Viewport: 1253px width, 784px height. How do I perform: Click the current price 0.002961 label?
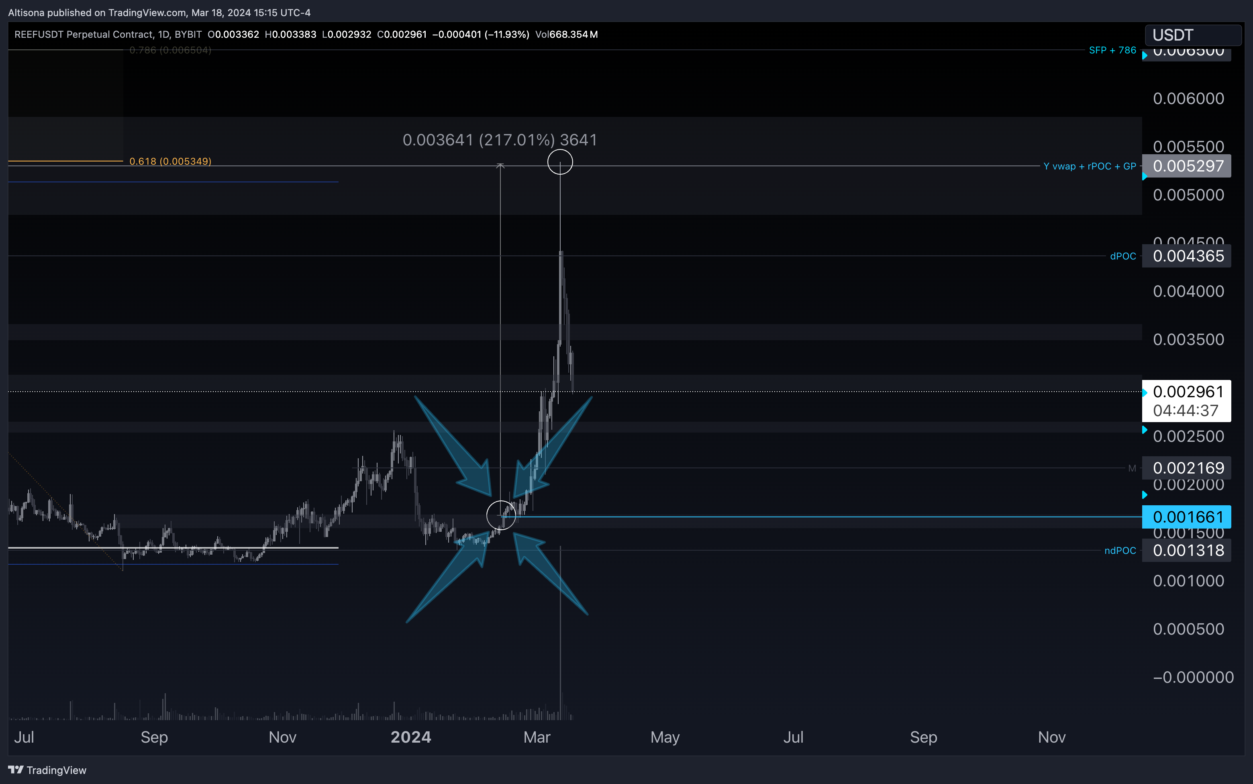[1187, 392]
